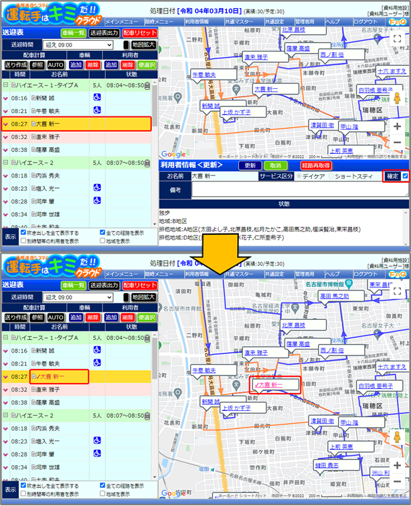Click the FAQ icon in the lower screen
Image resolution: width=411 pixels, height=506 pixels.
(x=398, y=274)
